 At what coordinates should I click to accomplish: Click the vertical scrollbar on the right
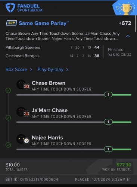pos(136,23)
